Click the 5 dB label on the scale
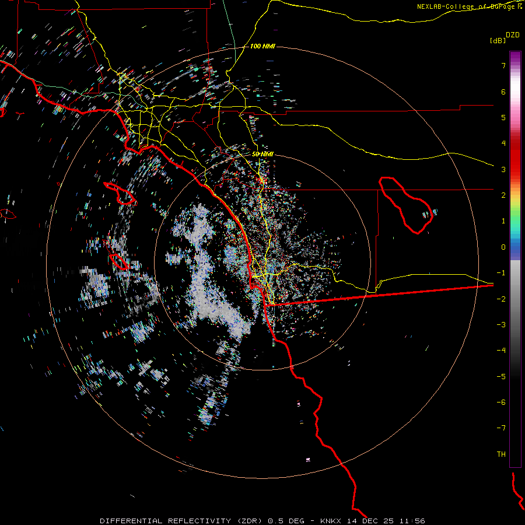This screenshot has height=525, width=525. point(503,117)
